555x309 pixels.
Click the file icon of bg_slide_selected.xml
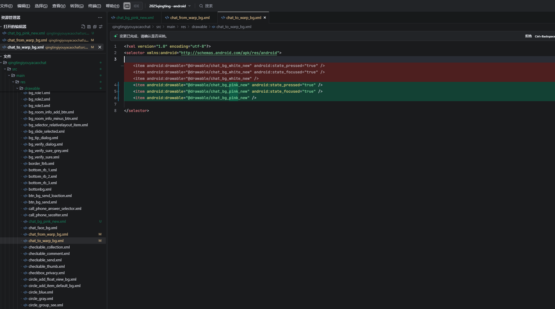coord(25,131)
